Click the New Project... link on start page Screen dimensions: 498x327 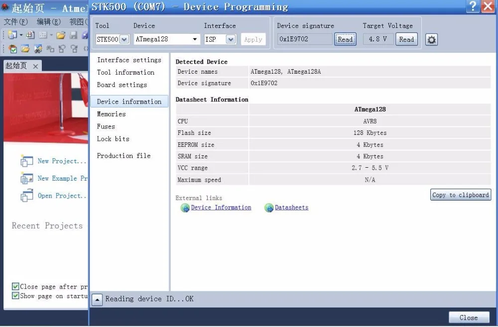(62, 161)
